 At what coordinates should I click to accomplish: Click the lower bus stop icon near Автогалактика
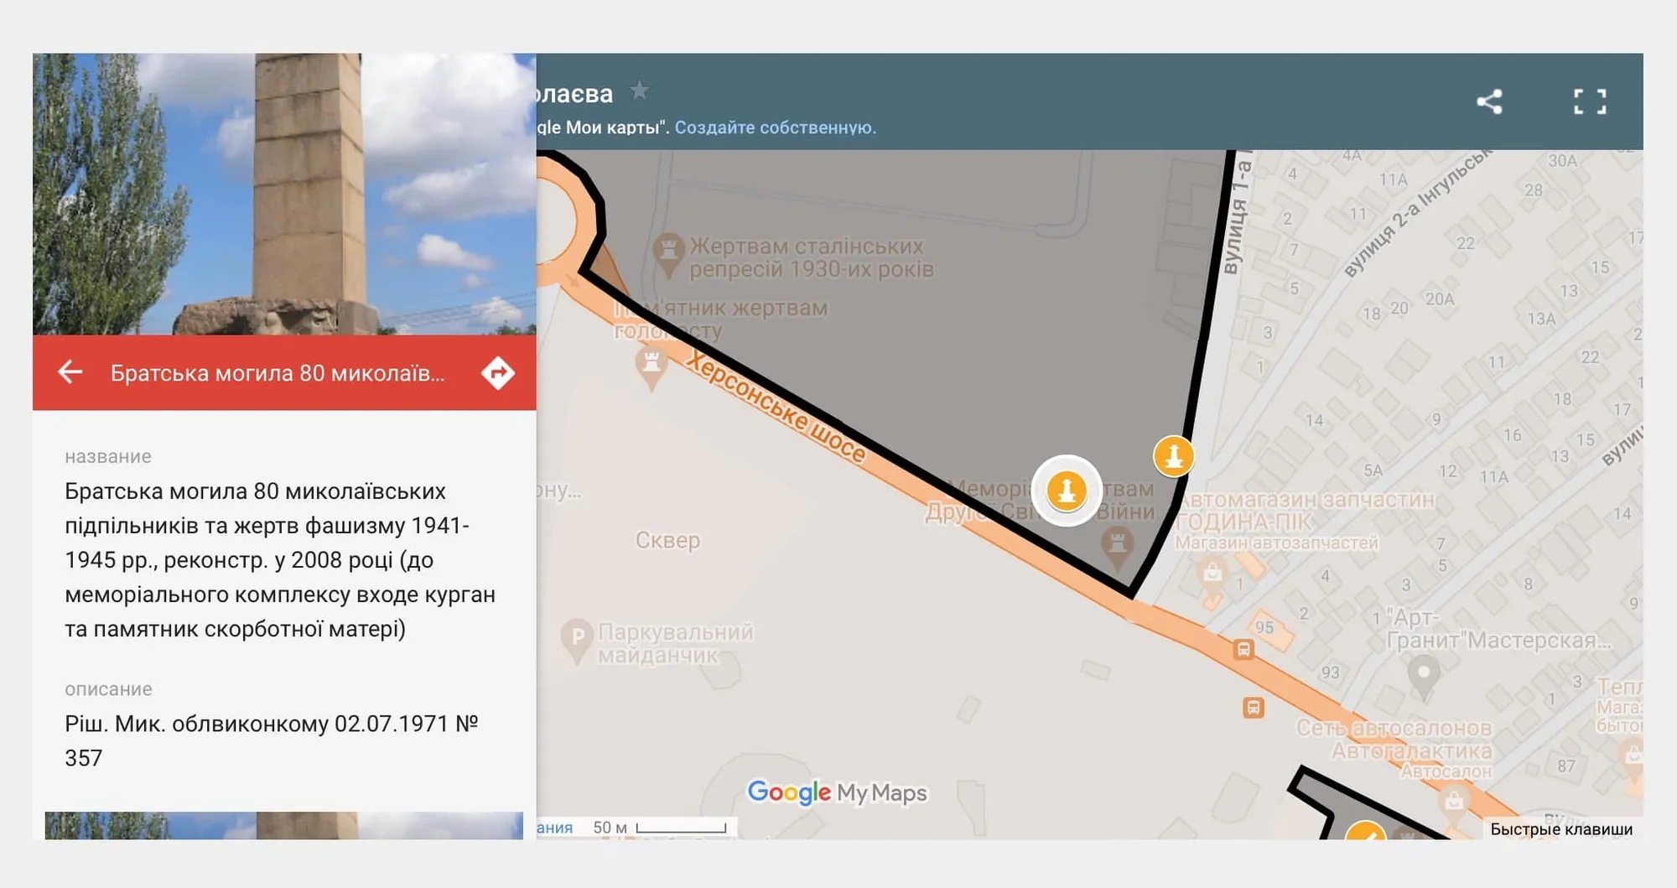[x=1253, y=708]
